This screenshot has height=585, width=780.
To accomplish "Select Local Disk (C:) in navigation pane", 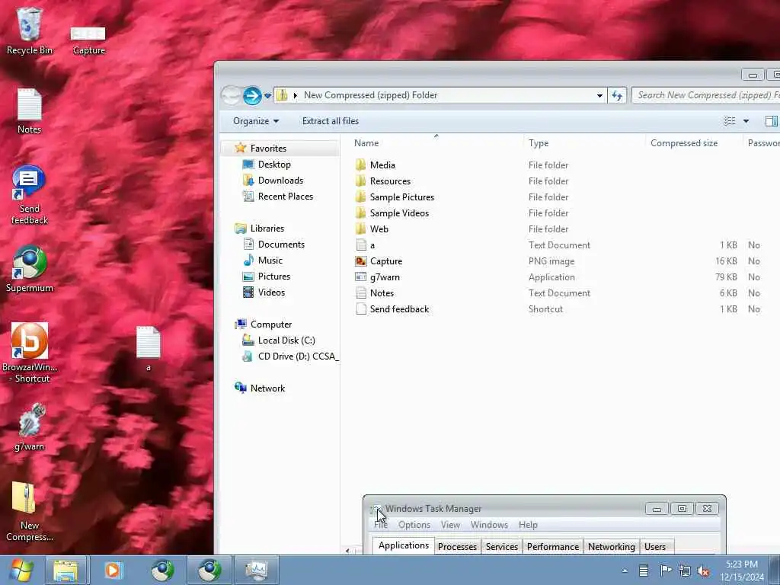I will coord(286,340).
